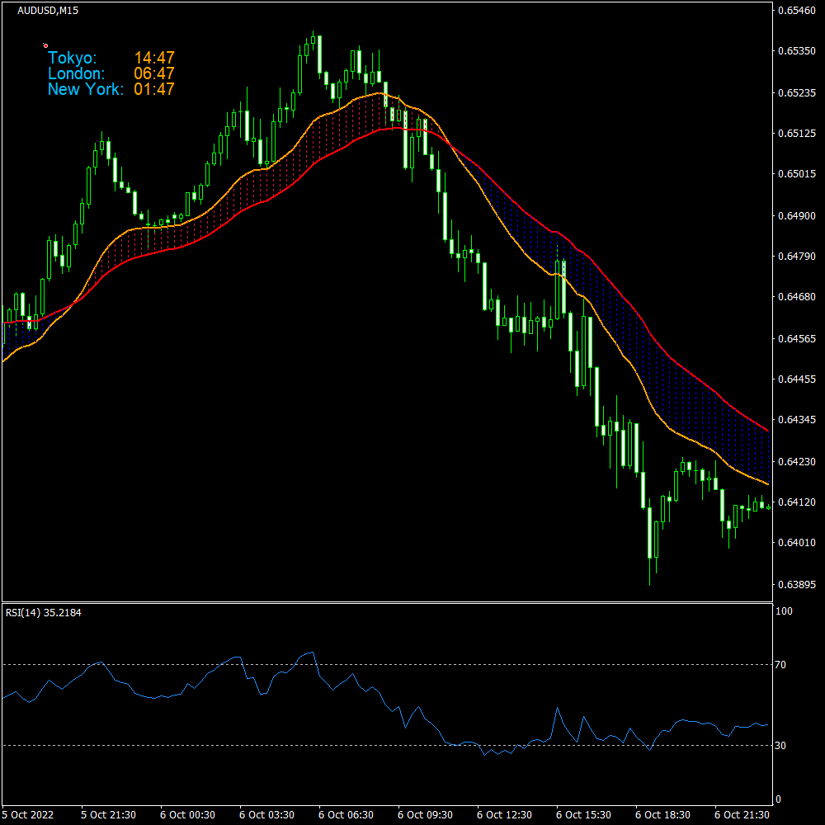
Task: Click the London clock label
Action: coord(76,73)
